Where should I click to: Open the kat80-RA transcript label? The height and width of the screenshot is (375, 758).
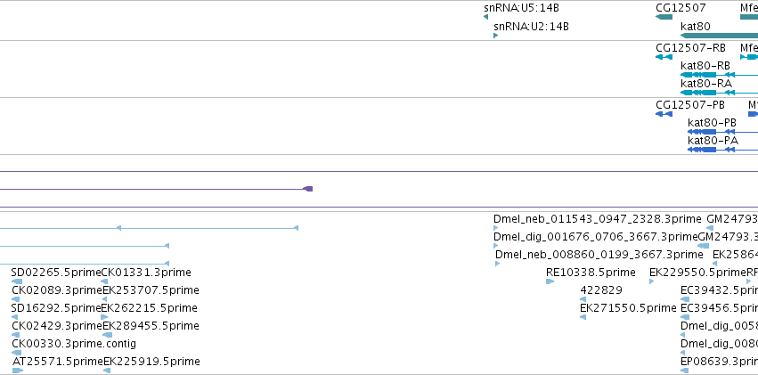(706, 84)
